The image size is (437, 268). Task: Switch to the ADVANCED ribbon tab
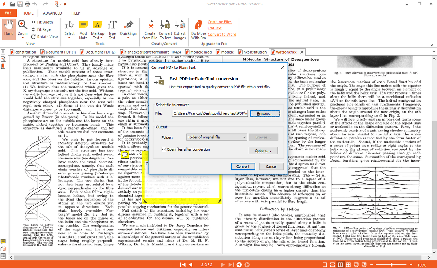52,13
